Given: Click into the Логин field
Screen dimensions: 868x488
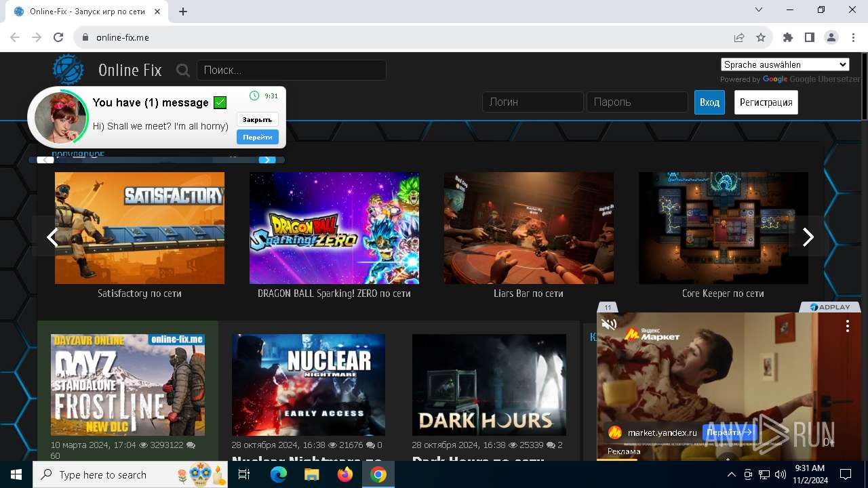Looking at the screenshot, I should 533,102.
